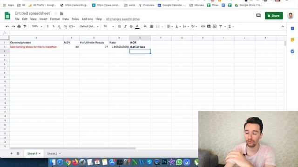Image resolution: width=298 pixels, height=167 pixels.
Task: Click the green Share button
Action: tap(274, 16)
